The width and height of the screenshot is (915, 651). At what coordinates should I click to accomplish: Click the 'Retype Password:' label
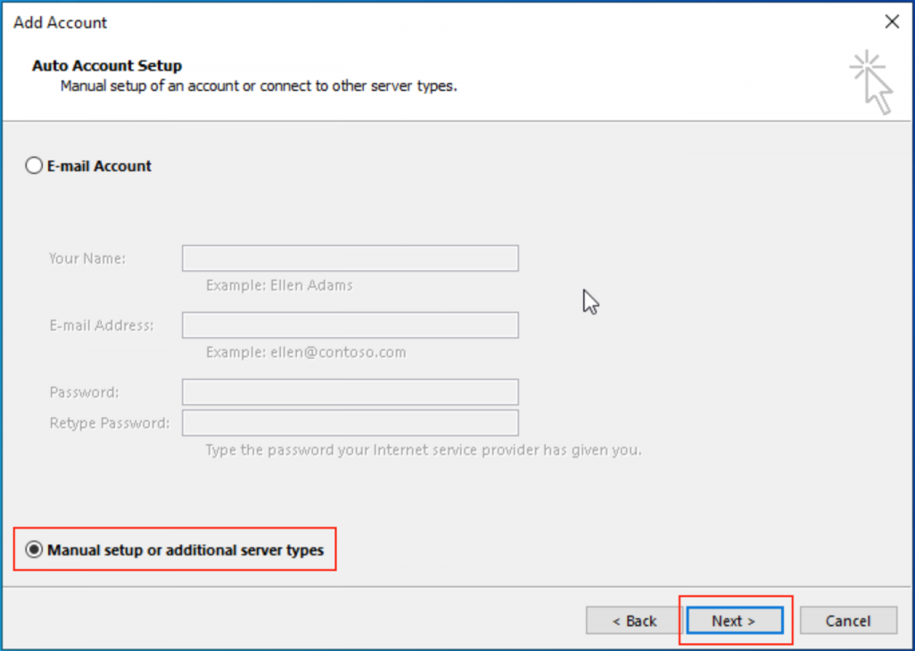[109, 423]
